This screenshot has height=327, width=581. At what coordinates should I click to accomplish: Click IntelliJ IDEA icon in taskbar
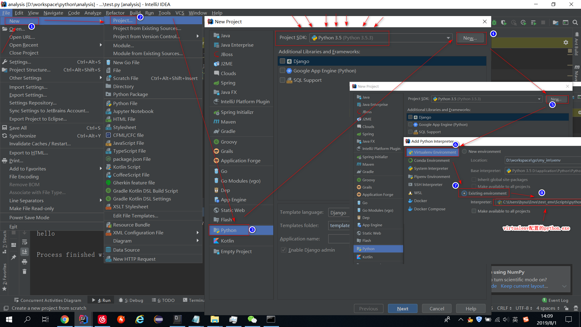coord(83,319)
